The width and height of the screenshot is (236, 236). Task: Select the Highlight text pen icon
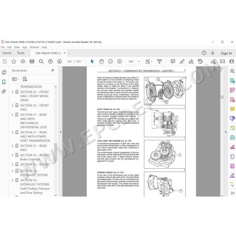coord(182,61)
